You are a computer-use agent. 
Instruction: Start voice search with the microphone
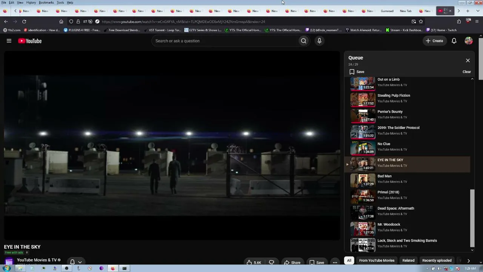pyautogui.click(x=319, y=41)
